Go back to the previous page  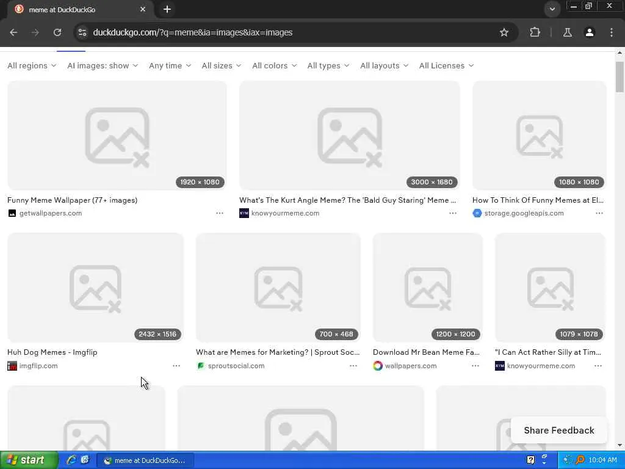point(13,32)
